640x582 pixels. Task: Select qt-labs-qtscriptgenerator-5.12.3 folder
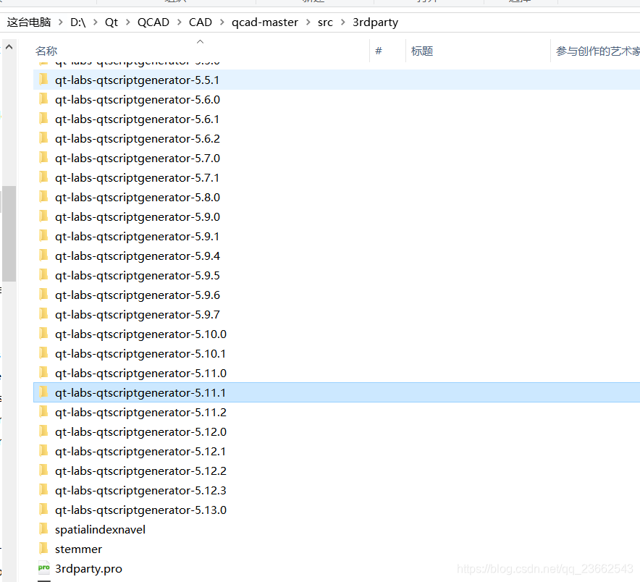(141, 491)
